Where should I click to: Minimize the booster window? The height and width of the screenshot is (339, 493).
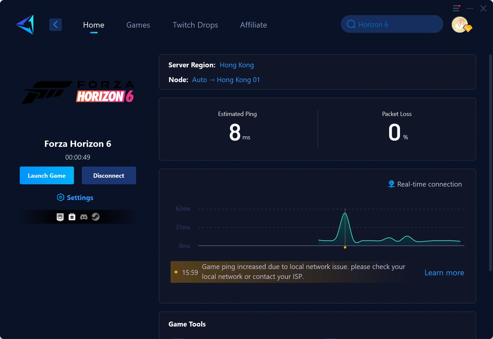point(470,8)
